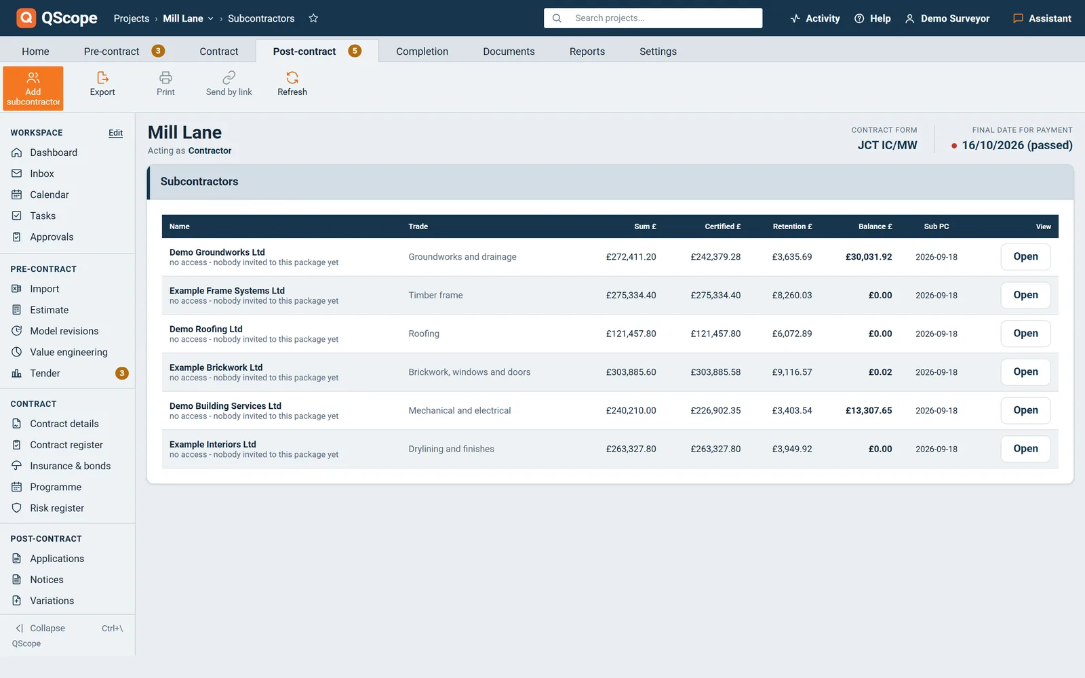Viewport: 1085px width, 678px height.
Task: Click the Name column header
Action: 180,226
